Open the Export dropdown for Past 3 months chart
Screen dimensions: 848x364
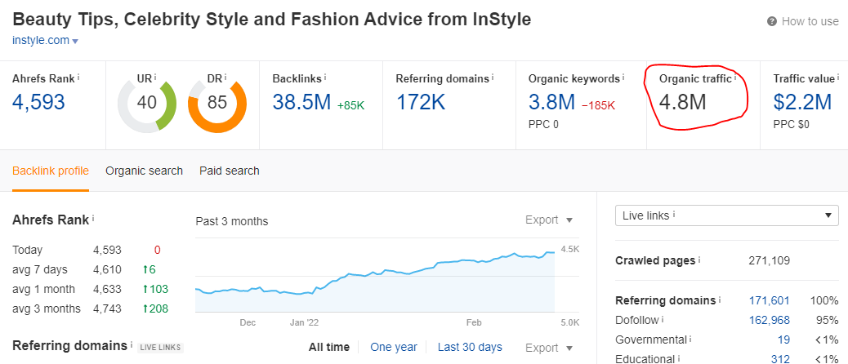[549, 220]
